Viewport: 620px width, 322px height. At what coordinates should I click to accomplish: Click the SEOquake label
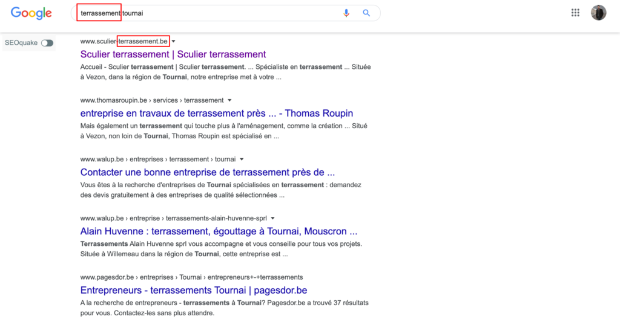click(21, 43)
